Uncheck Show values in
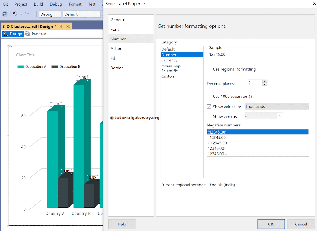Viewport: 317px width, 231px height. point(209,107)
